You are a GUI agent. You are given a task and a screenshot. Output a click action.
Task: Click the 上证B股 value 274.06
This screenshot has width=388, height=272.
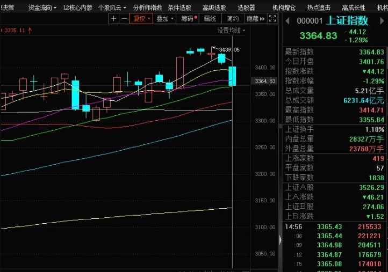pyautogui.click(x=373, y=207)
